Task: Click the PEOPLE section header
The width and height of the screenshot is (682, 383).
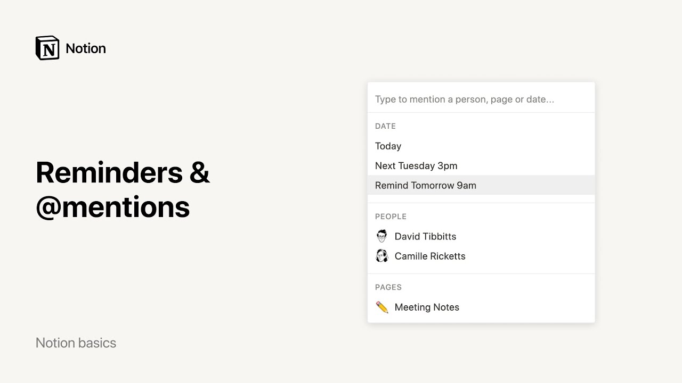Action: (x=391, y=217)
